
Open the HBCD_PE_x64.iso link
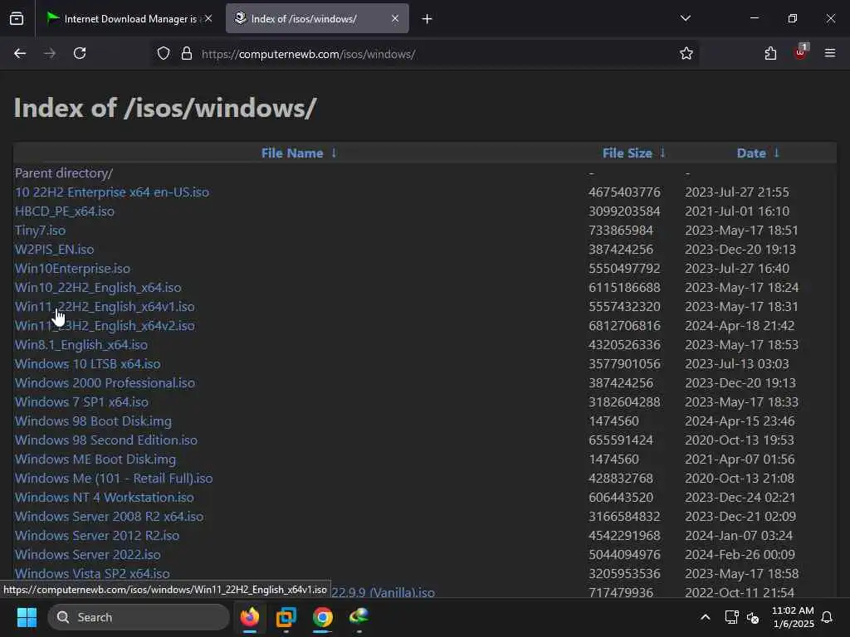65,212
